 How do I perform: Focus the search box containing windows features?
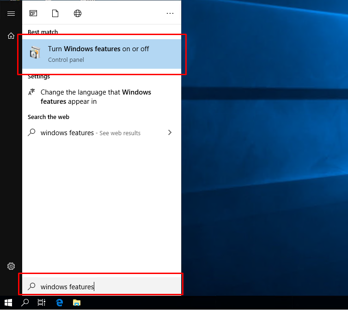[102, 286]
